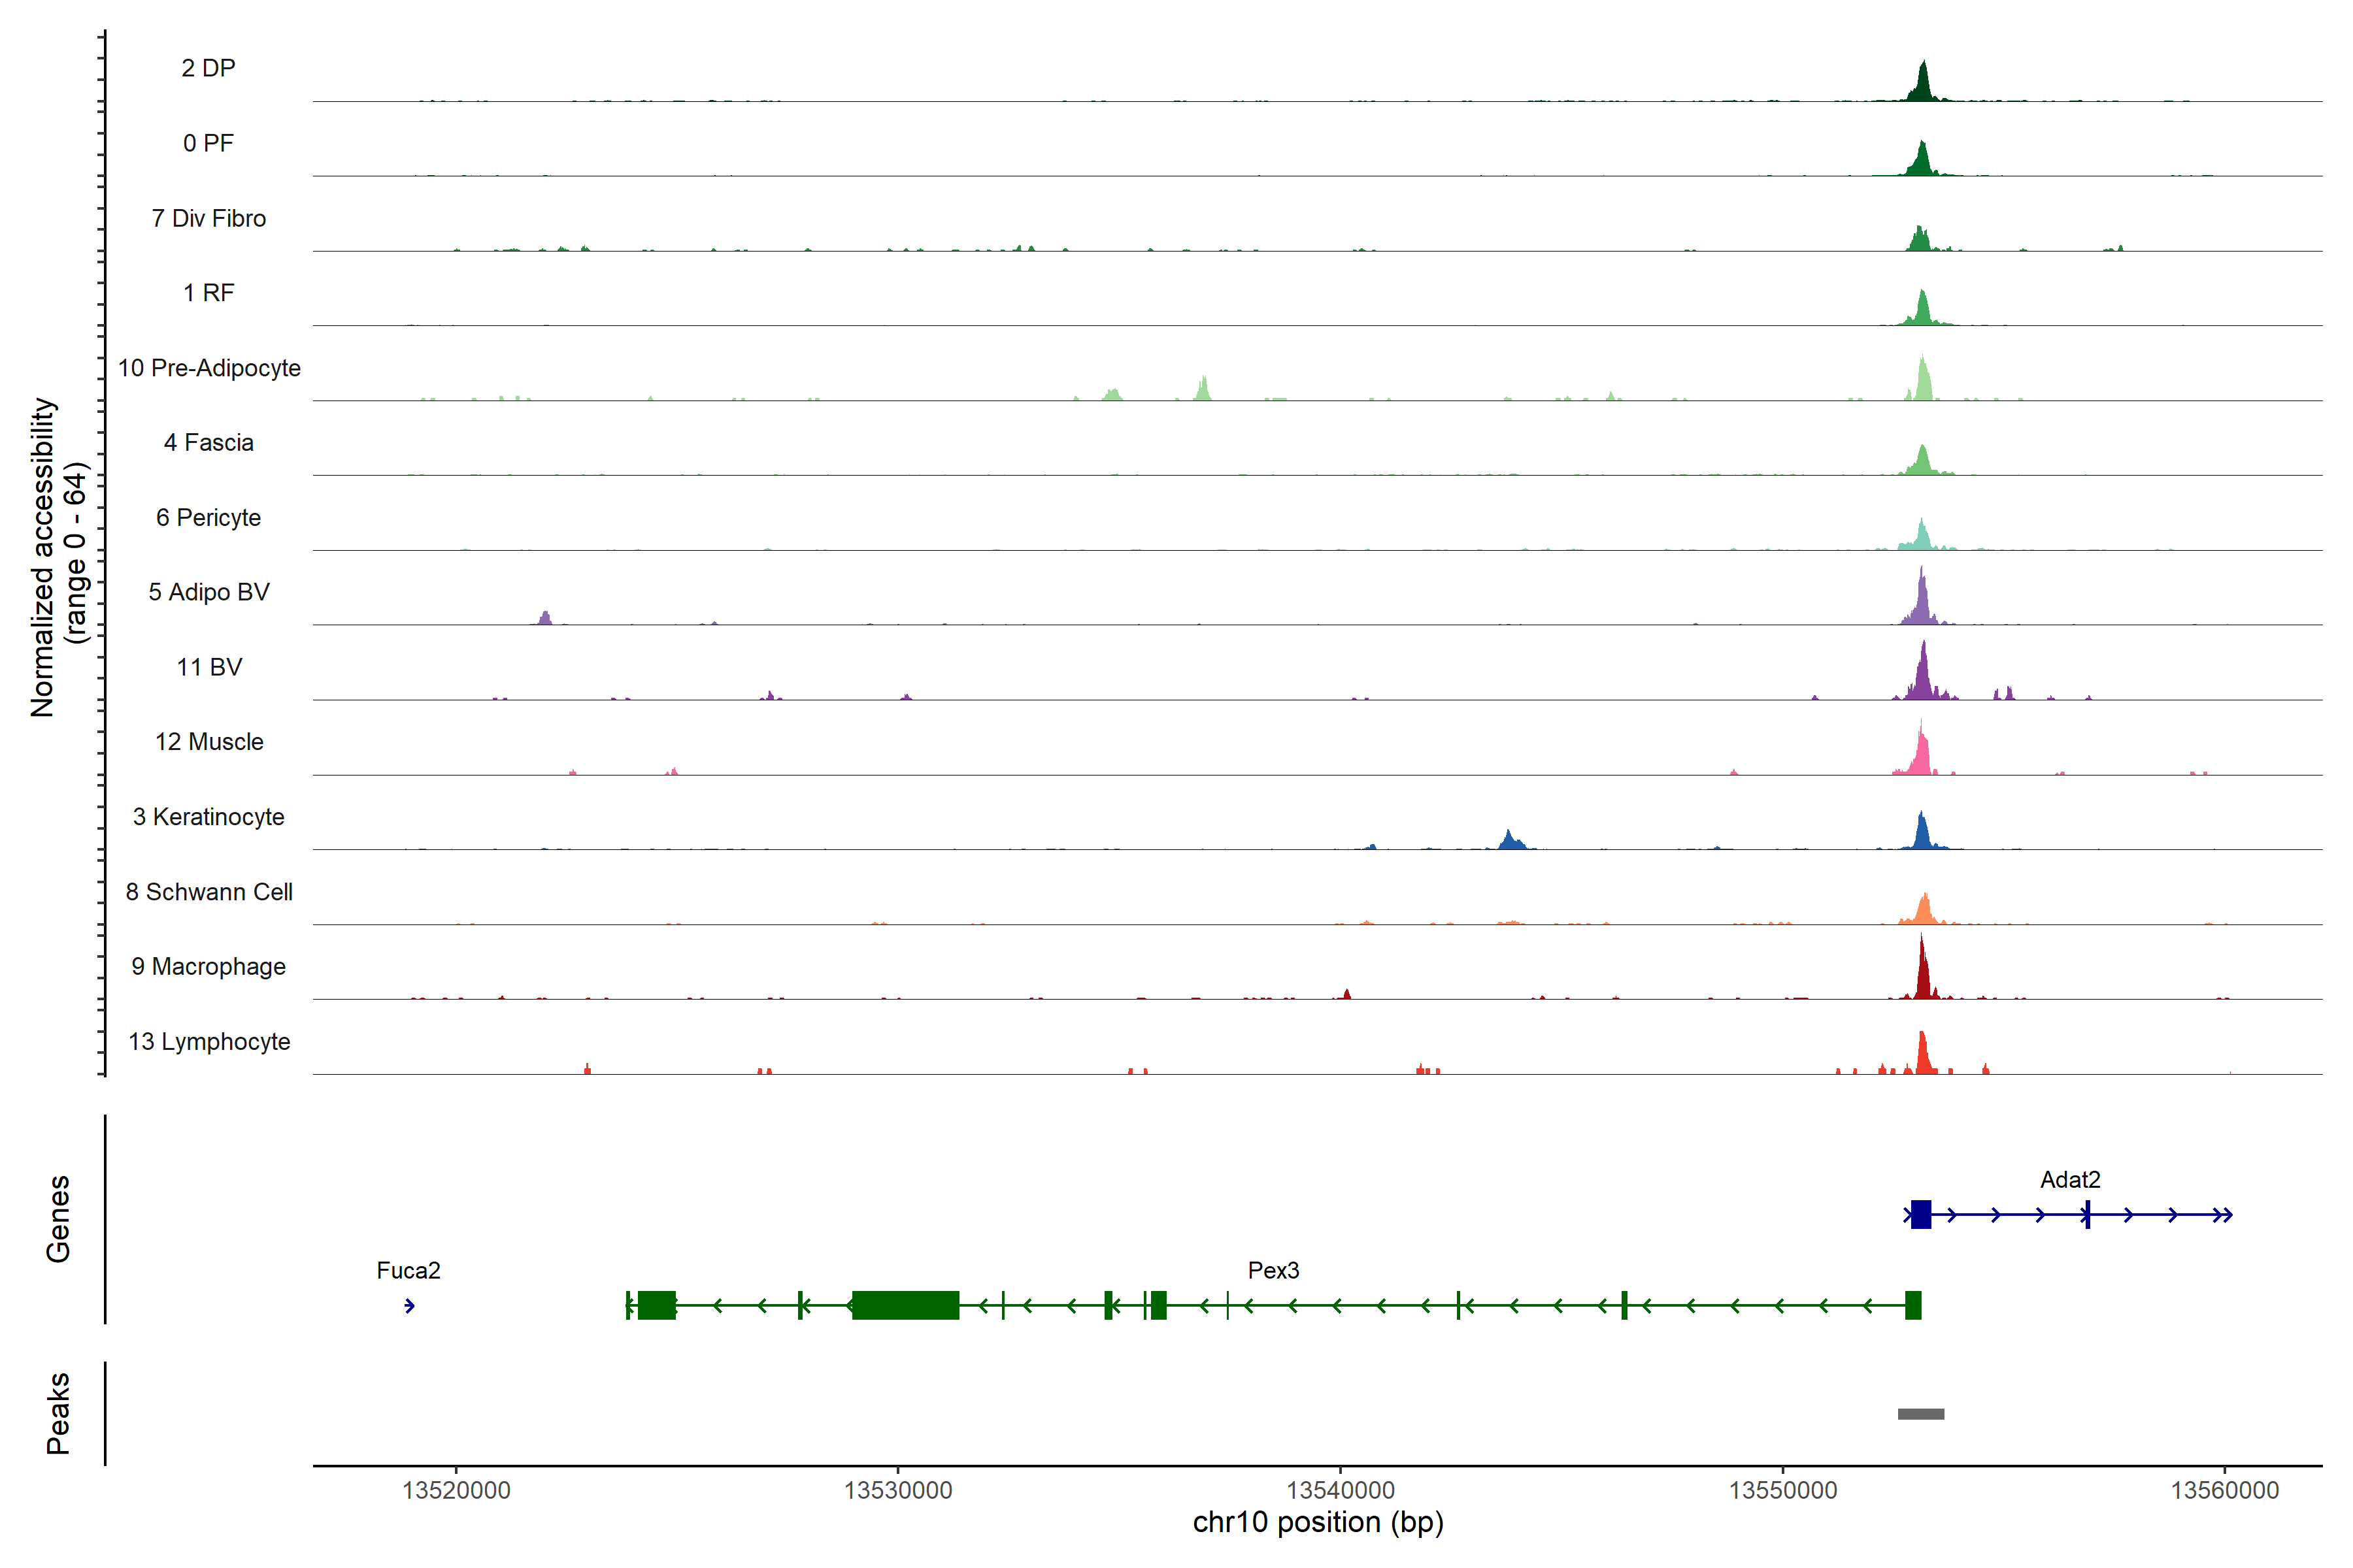The height and width of the screenshot is (1568, 2353).
Task: Click the Adipo BV small purple left peak
Action: click(545, 618)
